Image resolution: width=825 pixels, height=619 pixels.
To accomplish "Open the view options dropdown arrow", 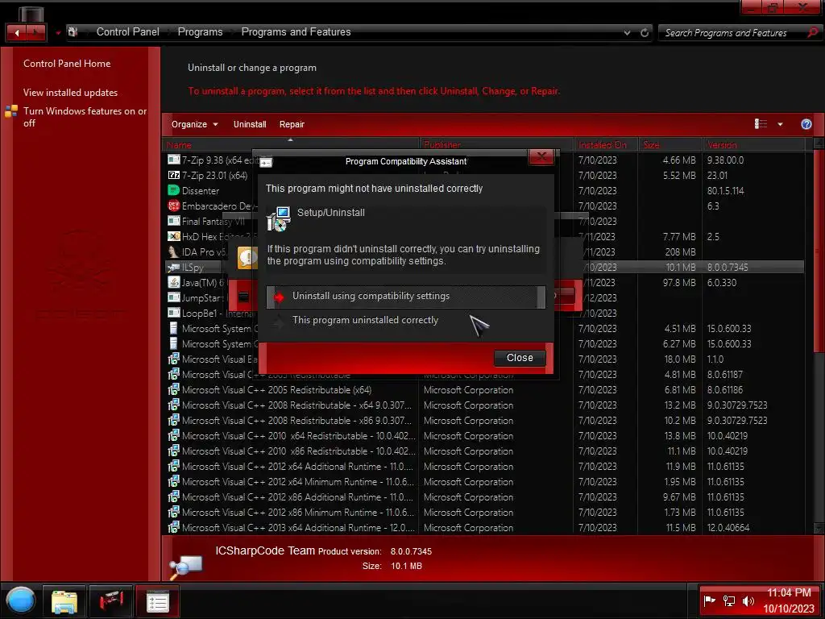I will [780, 124].
